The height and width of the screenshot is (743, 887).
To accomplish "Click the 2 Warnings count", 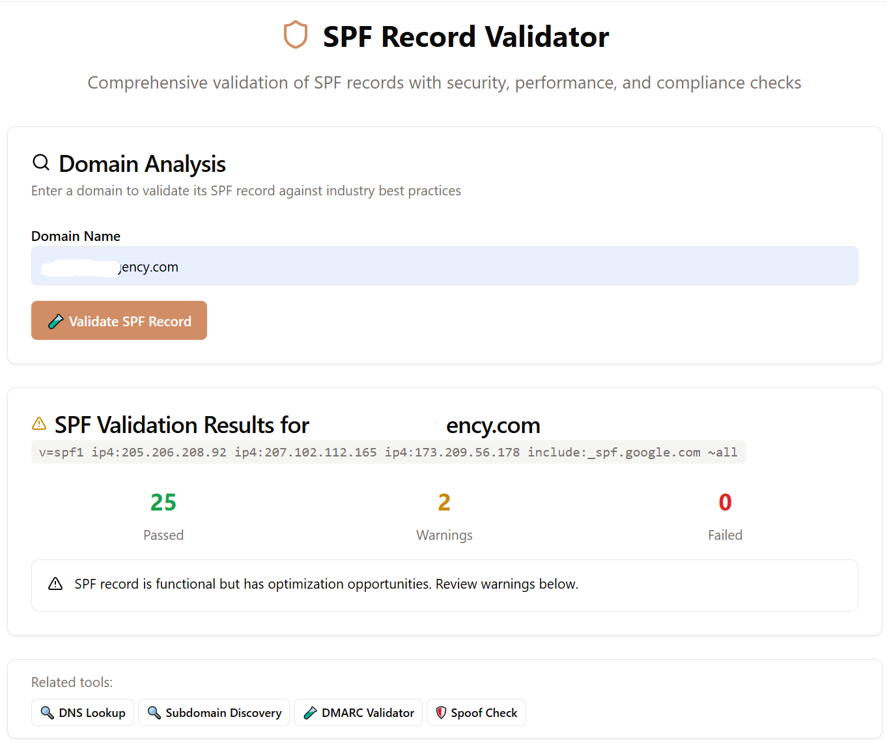I will pyautogui.click(x=444, y=502).
